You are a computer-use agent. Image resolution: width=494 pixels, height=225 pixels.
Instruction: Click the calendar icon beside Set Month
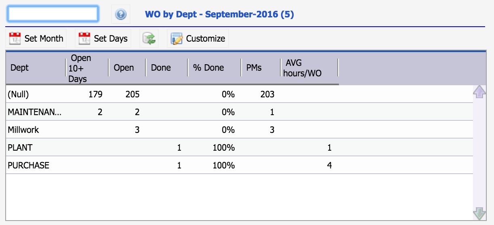tap(15, 39)
